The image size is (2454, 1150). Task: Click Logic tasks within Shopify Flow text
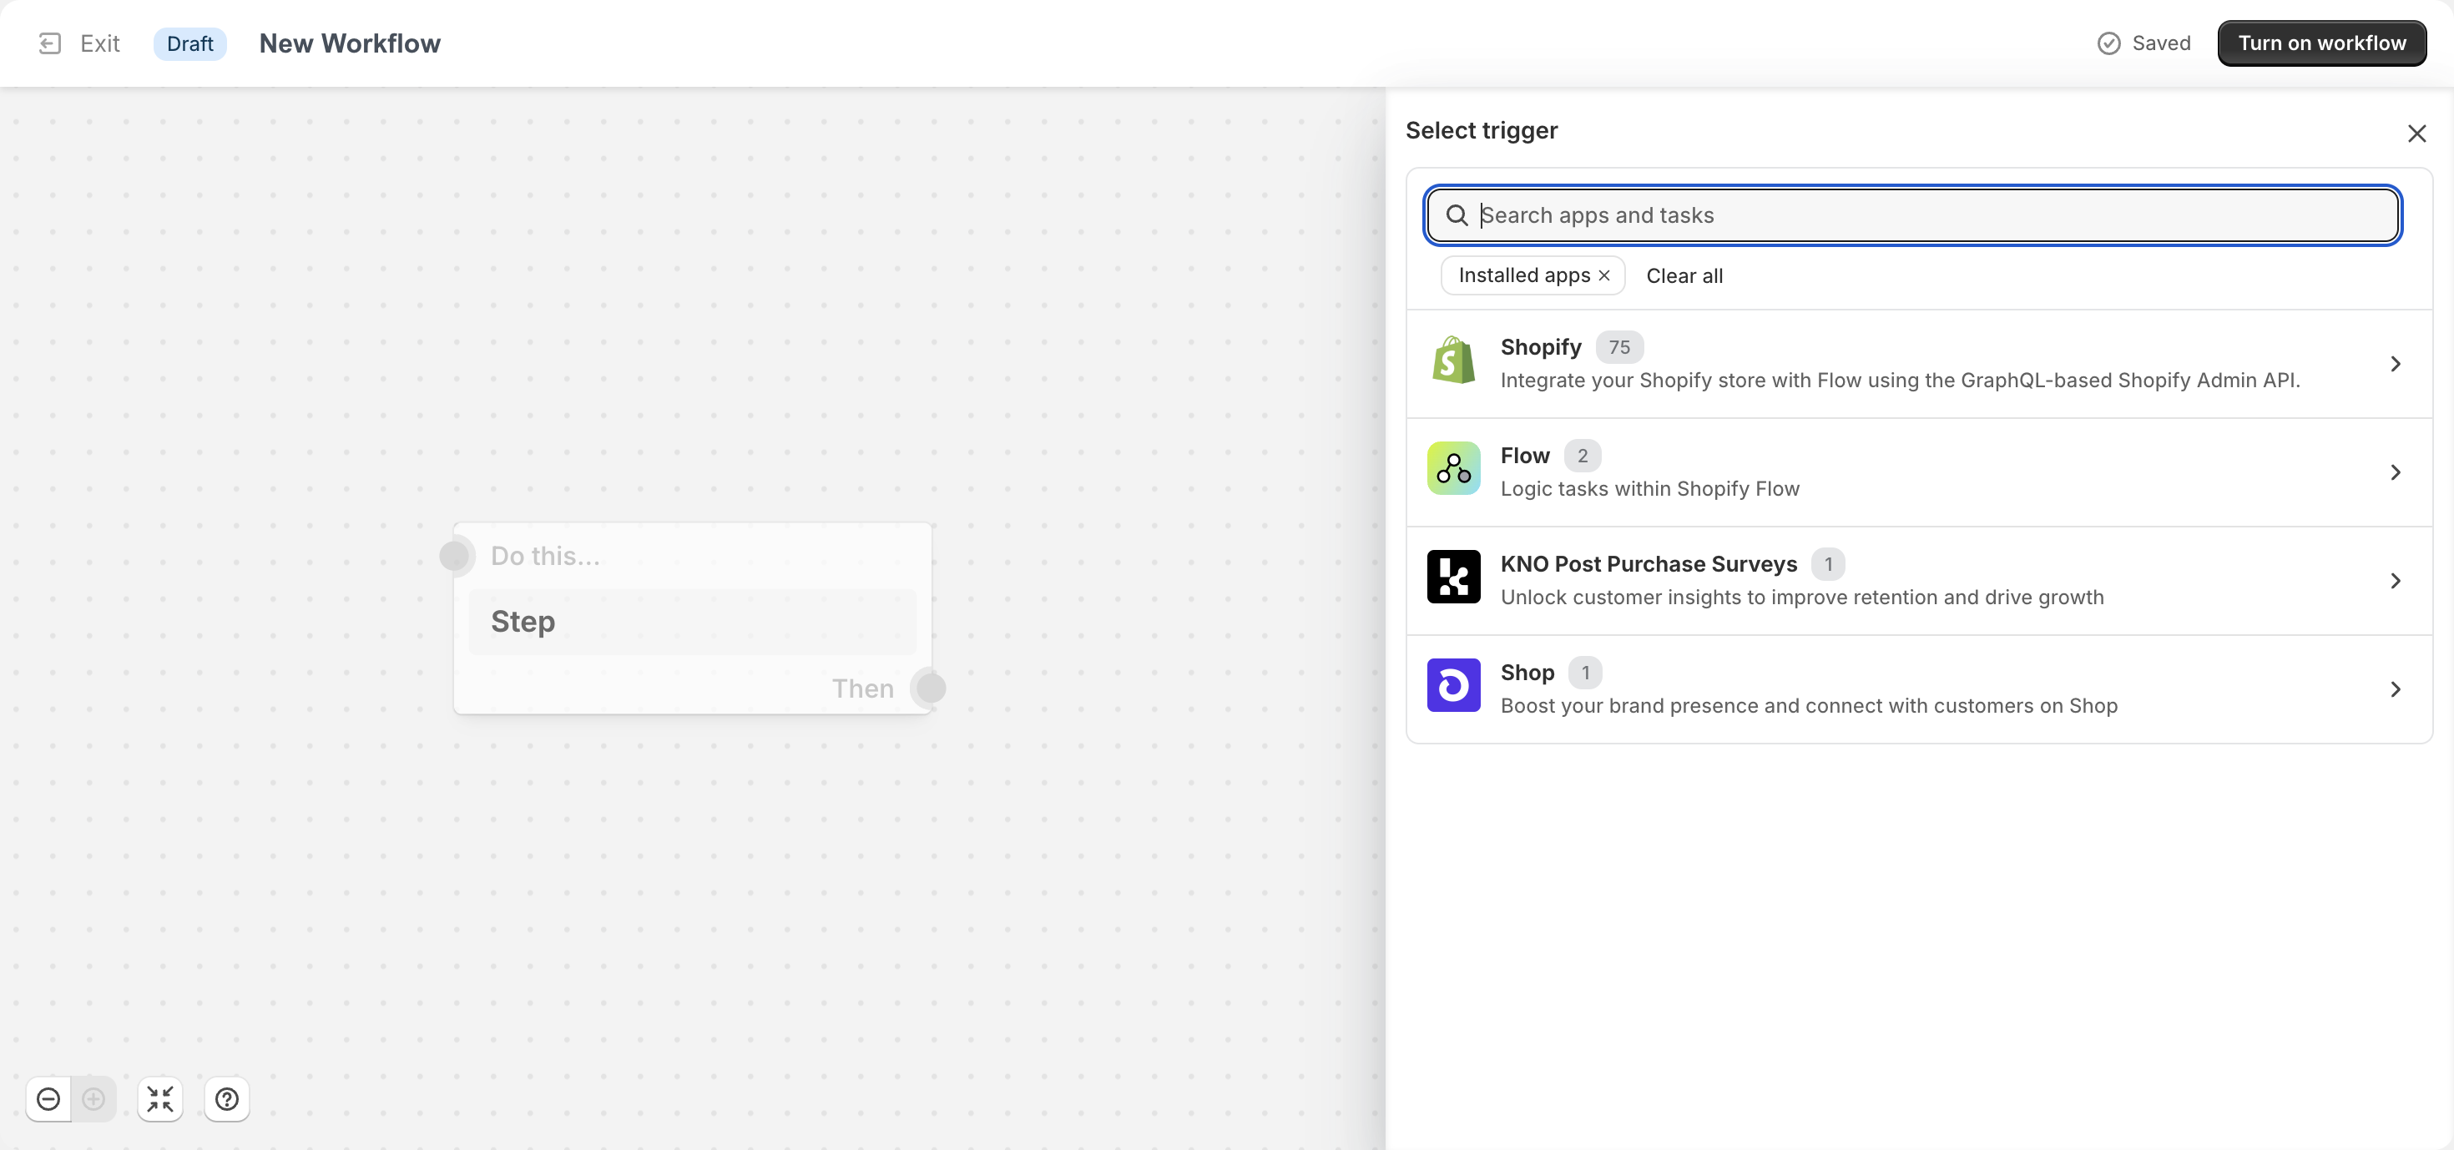1650,489
